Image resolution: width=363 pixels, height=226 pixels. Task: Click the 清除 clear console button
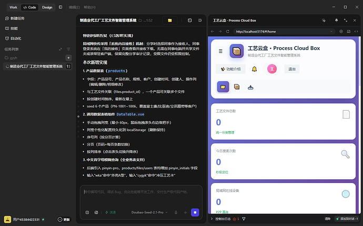pos(327,219)
